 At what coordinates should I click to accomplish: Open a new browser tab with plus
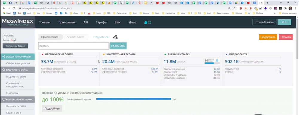tap(268, 3)
